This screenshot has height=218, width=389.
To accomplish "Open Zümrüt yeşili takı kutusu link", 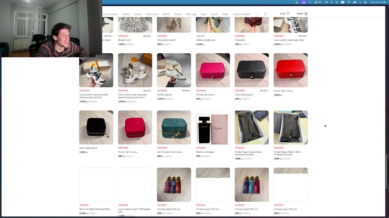I will (x=170, y=152).
